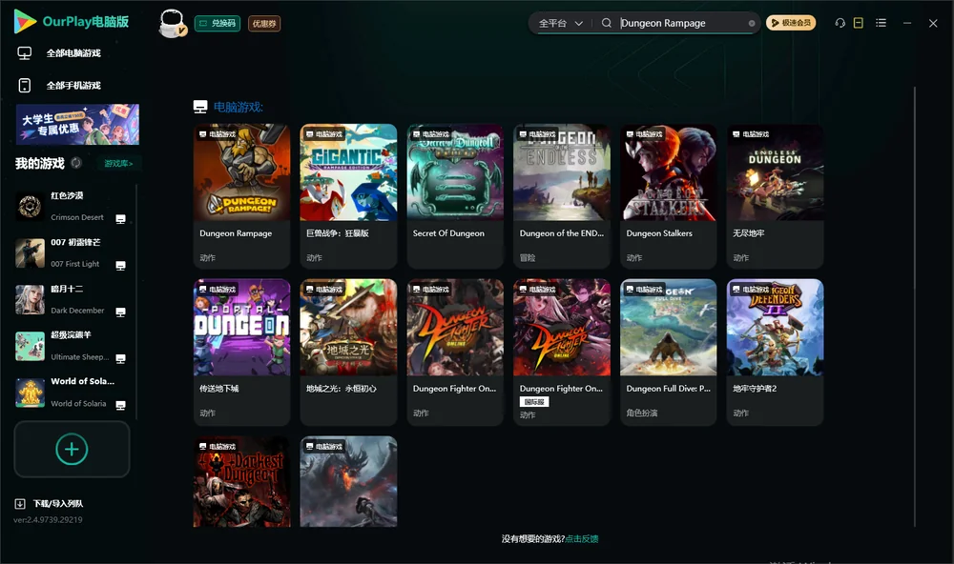954x564 pixels.
Task: Open the user avatar profile
Action: [172, 23]
